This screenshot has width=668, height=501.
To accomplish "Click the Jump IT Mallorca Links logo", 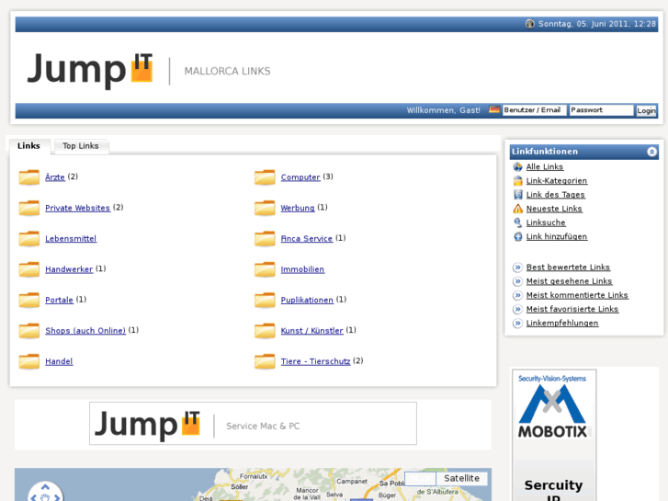I will point(149,71).
